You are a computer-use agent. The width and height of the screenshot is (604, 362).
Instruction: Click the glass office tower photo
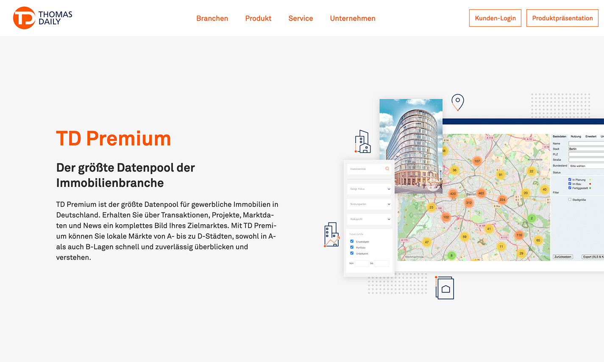(411, 146)
